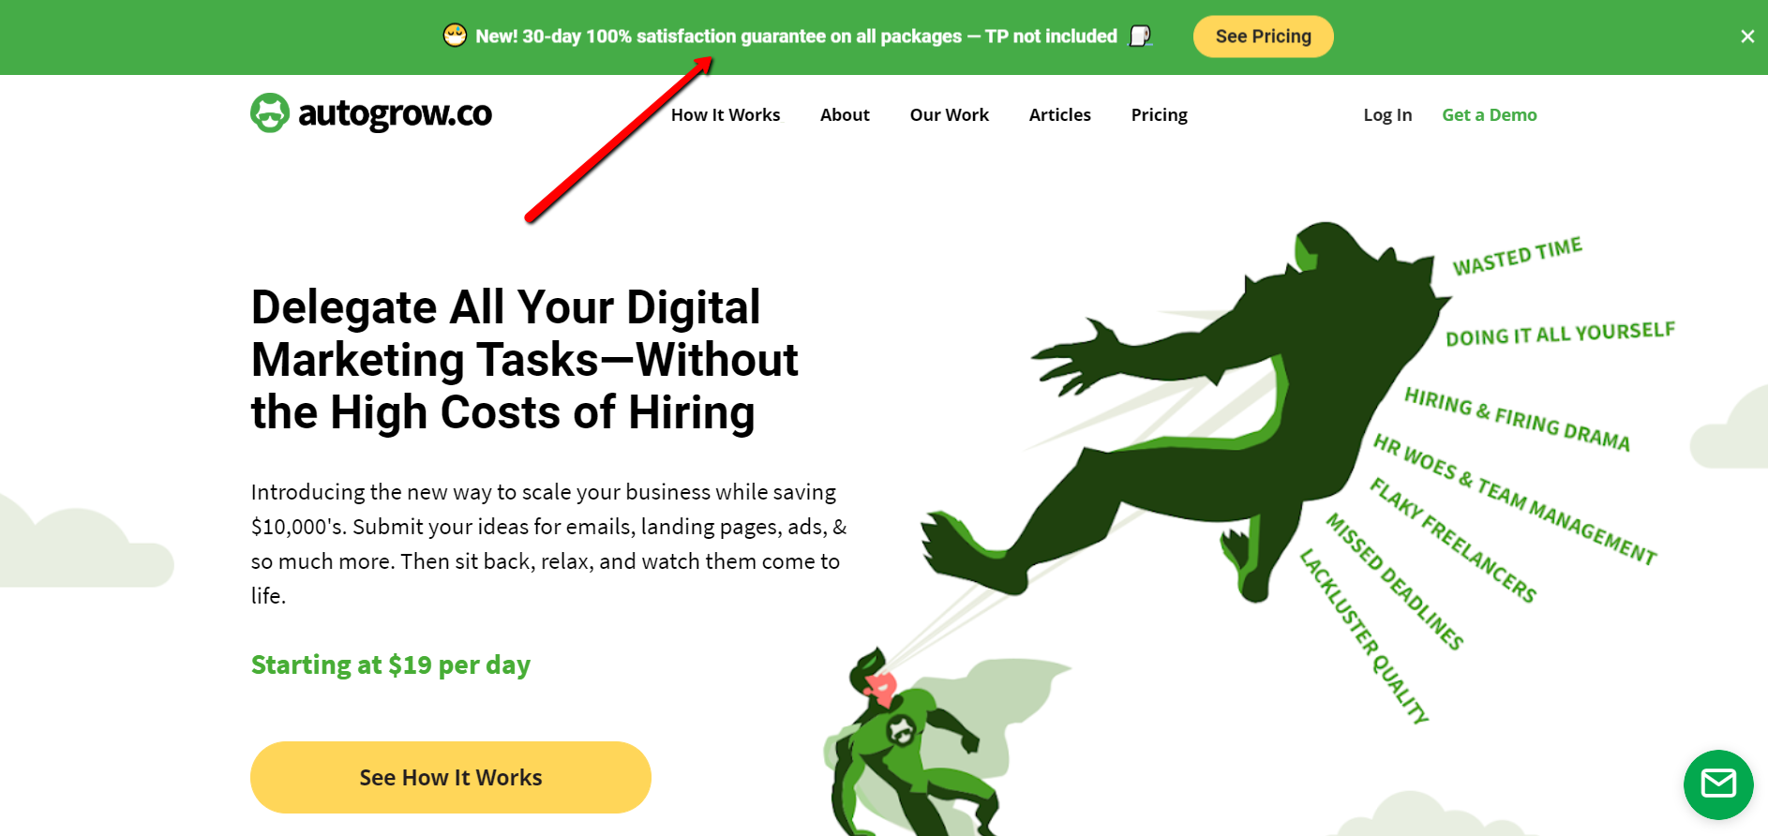Go to the About page
1768x836 pixels.
pyautogui.click(x=845, y=114)
